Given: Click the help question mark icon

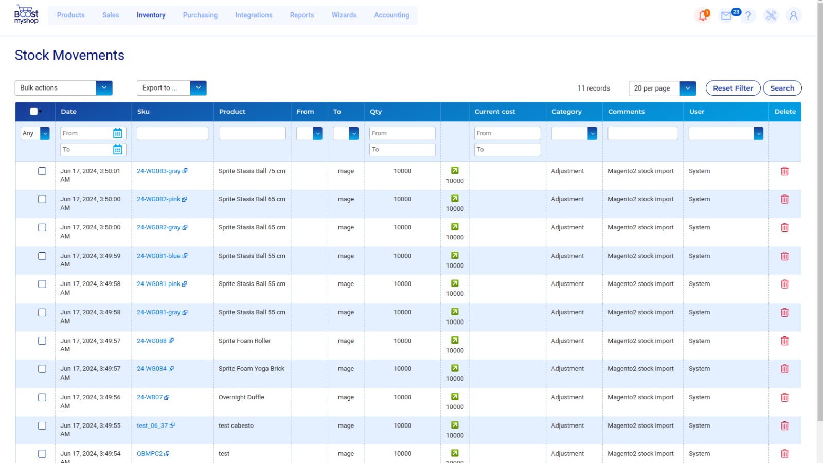Looking at the screenshot, I should point(748,15).
